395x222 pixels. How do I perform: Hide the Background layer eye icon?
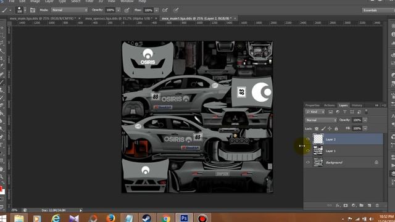308,162
